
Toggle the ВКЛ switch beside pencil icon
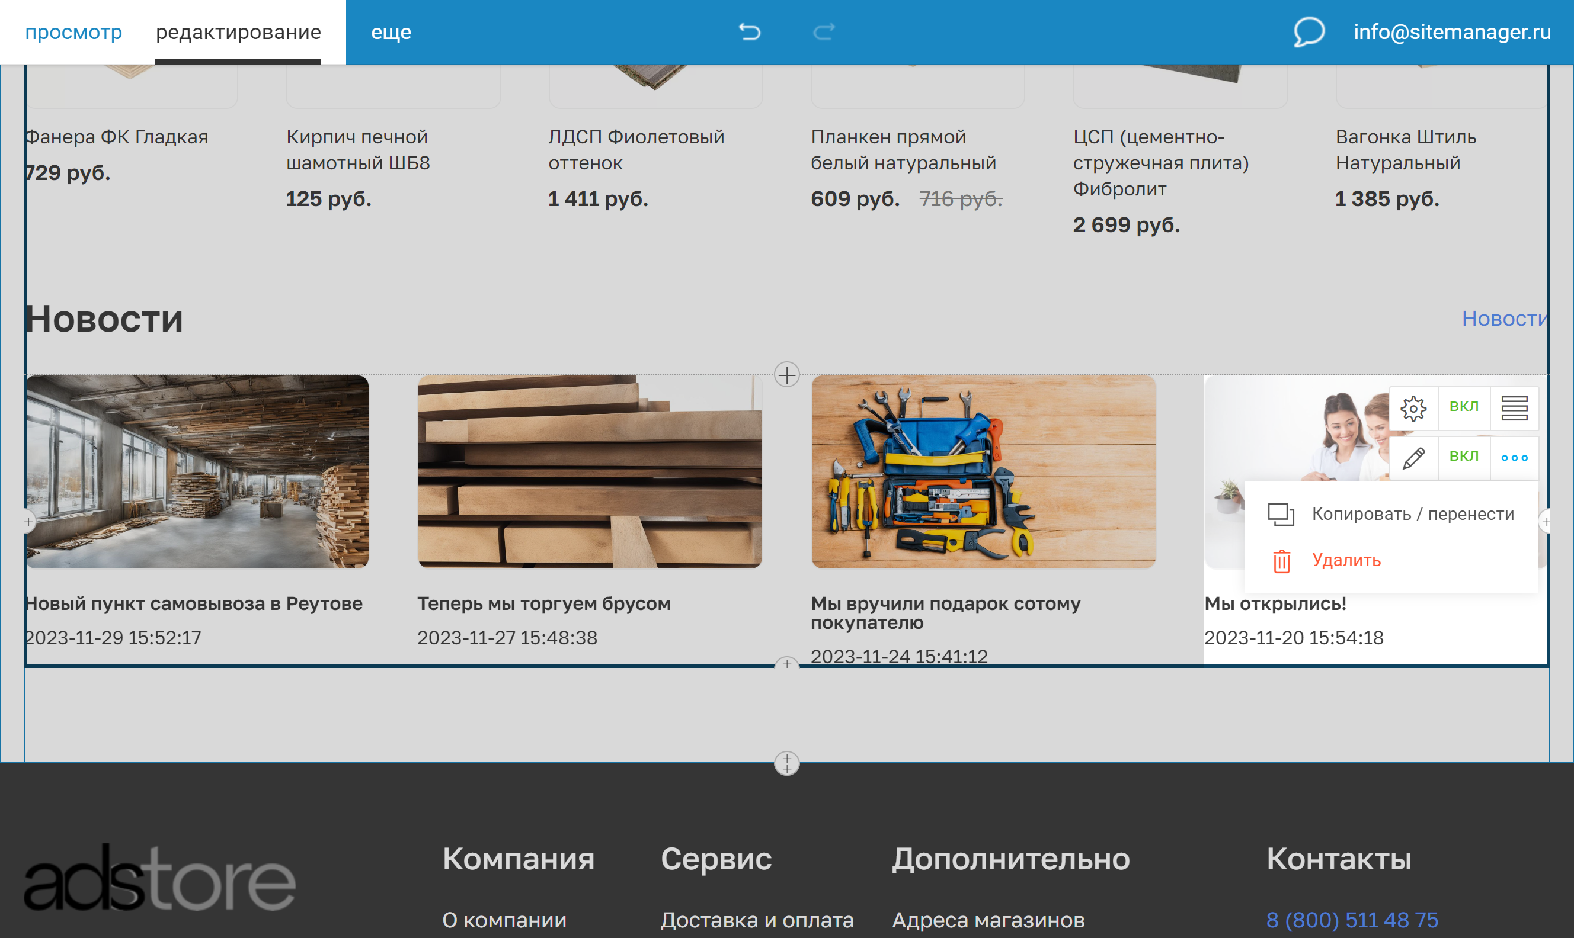coord(1463,457)
